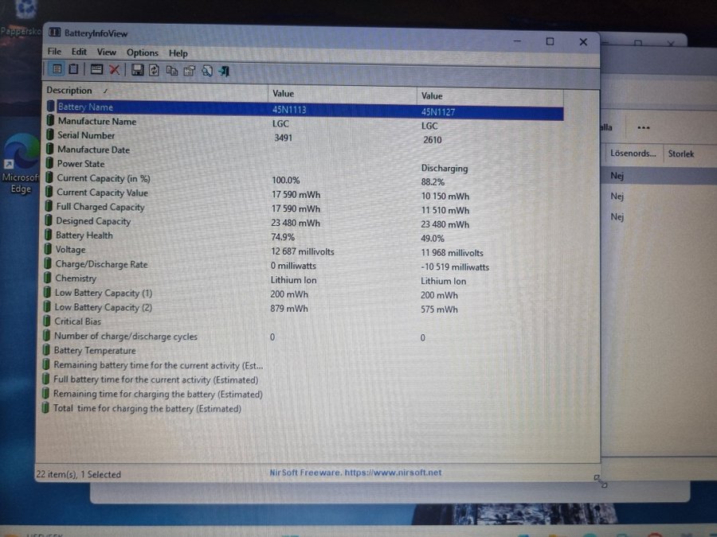The width and height of the screenshot is (717, 537).
Task: Click the Refresh toolbar icon
Action: [x=154, y=70]
